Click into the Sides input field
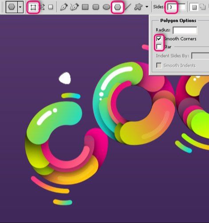 (176, 7)
